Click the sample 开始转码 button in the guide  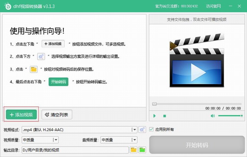58,82
